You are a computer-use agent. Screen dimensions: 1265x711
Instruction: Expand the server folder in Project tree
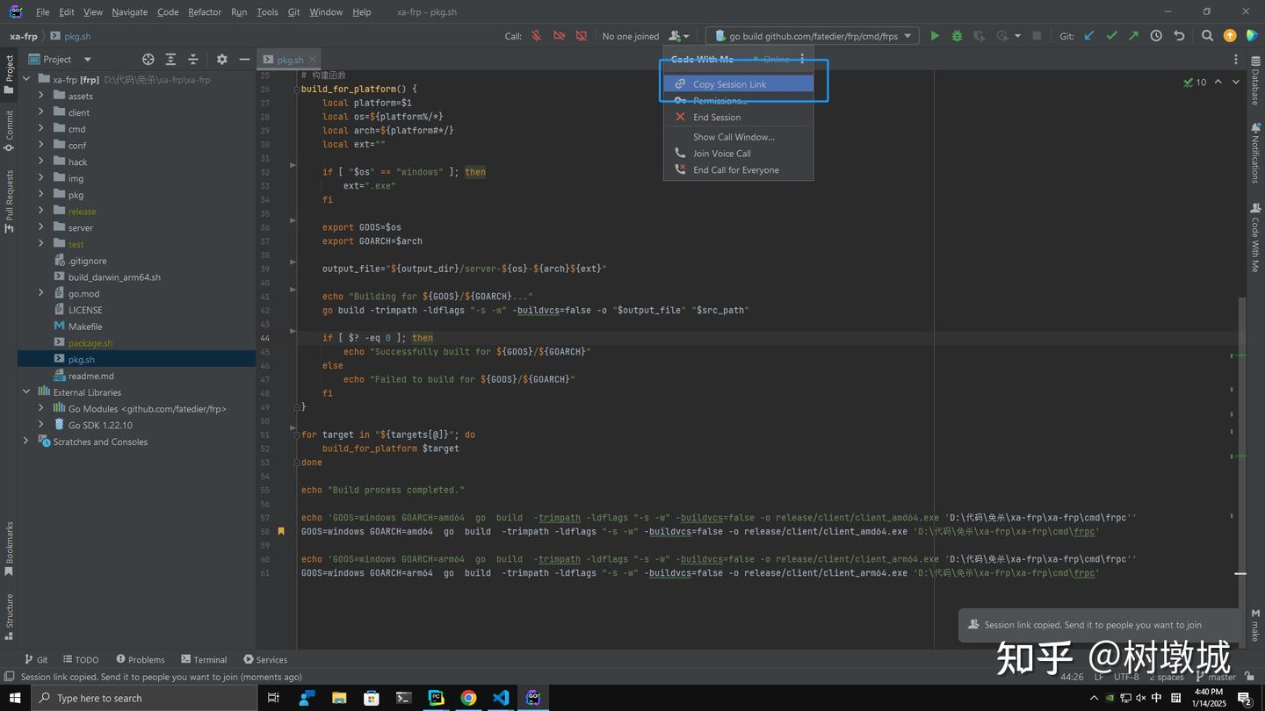tap(40, 227)
